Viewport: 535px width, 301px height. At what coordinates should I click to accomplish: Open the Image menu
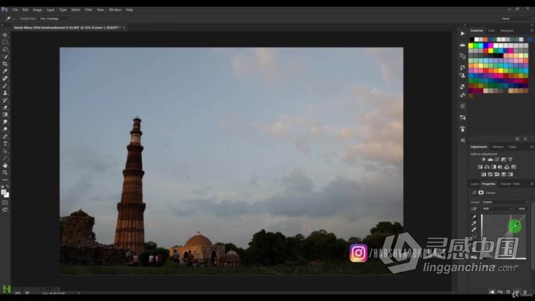point(37,10)
